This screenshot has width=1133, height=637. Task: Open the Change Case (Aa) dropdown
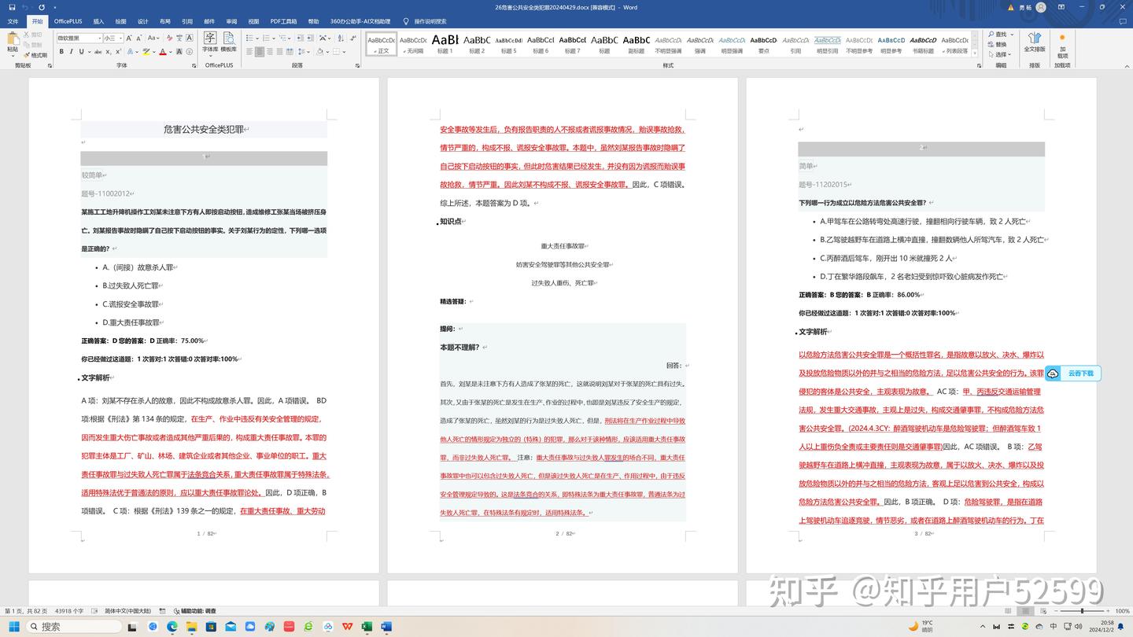153,38
